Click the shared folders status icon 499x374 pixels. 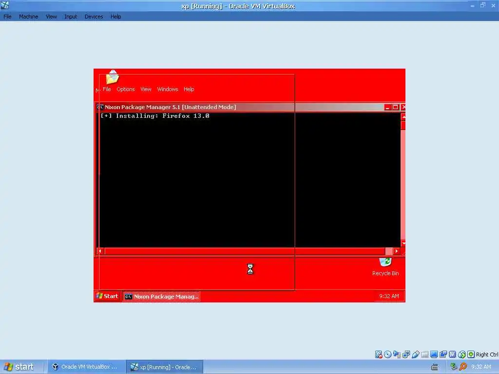point(424,355)
